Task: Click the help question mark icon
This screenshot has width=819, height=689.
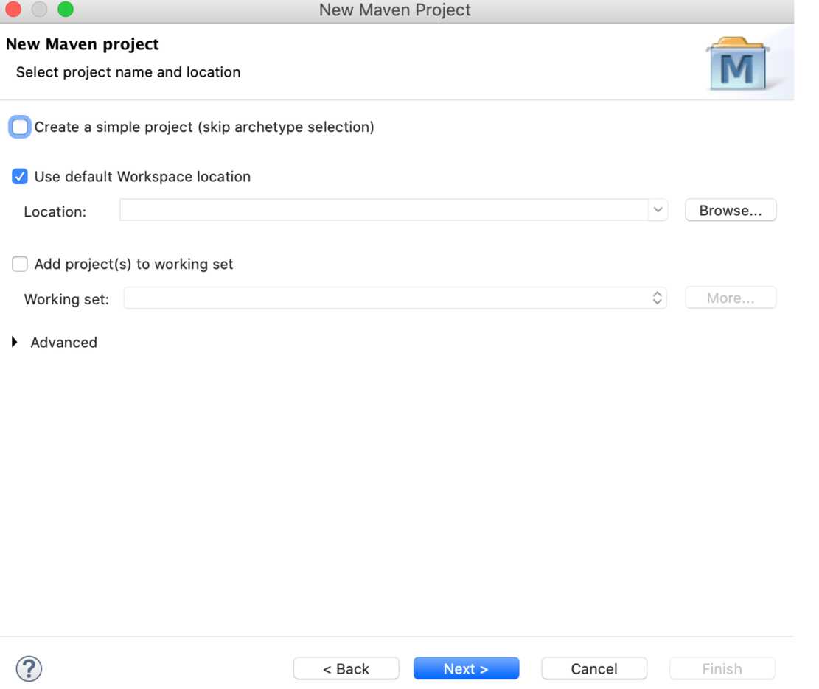Action: coord(29,668)
